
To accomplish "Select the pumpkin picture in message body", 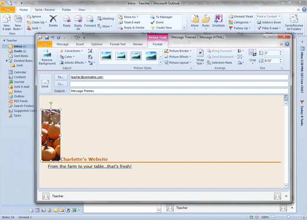I will click(x=51, y=135).
